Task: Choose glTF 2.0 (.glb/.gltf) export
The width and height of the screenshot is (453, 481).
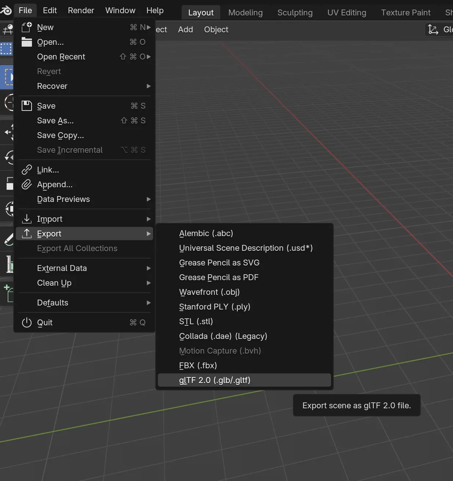Action: point(244,380)
